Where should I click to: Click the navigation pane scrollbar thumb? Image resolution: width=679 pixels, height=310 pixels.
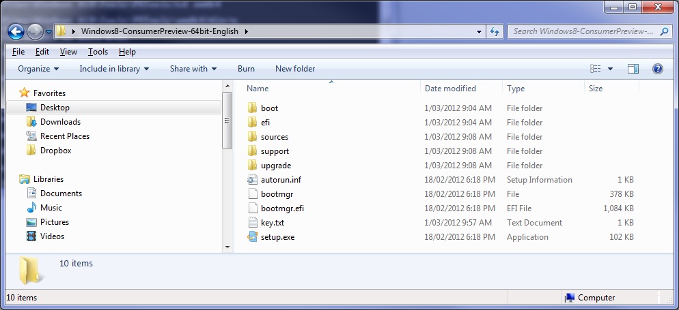[227, 121]
